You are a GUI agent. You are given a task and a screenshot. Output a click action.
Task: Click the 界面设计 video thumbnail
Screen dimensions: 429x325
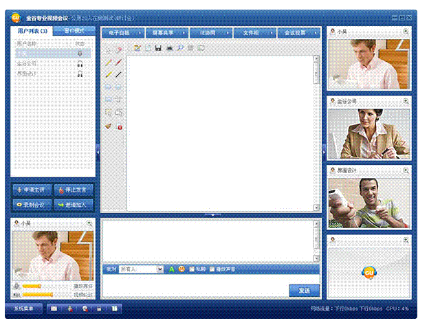pos(369,203)
